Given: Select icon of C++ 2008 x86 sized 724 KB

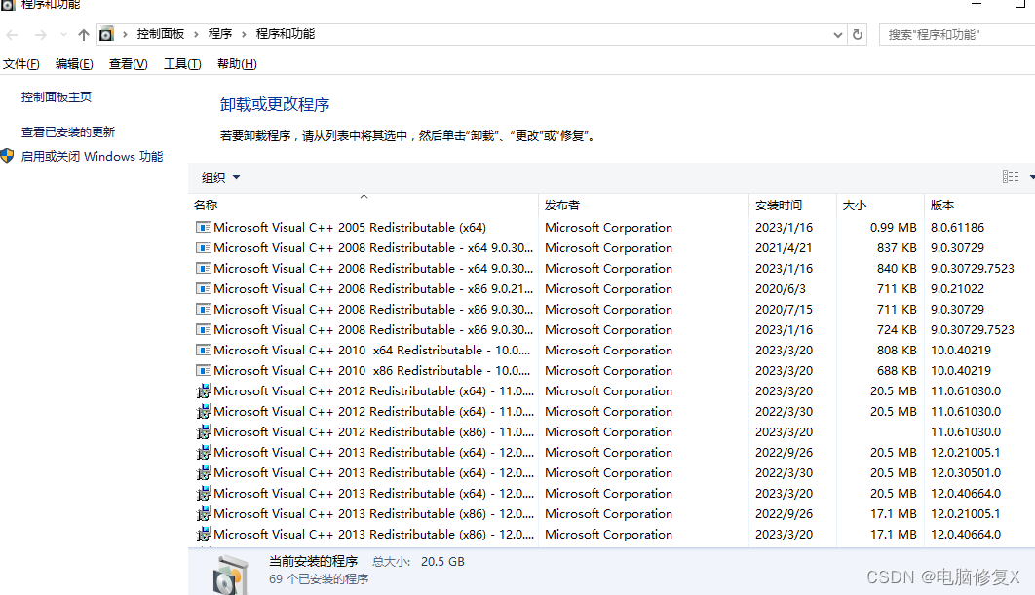Looking at the screenshot, I should pyautogui.click(x=204, y=330).
